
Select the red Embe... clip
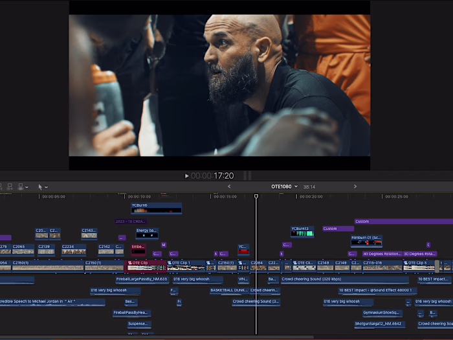(138, 249)
